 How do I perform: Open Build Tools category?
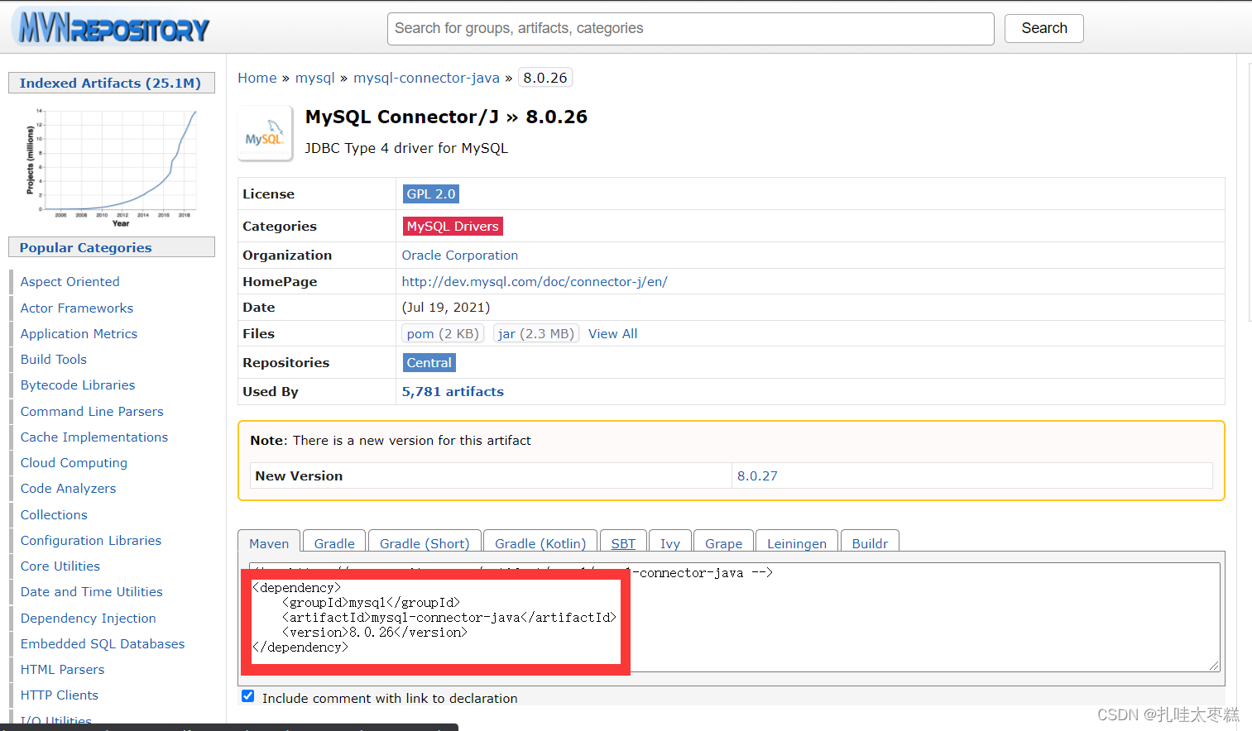[54, 359]
